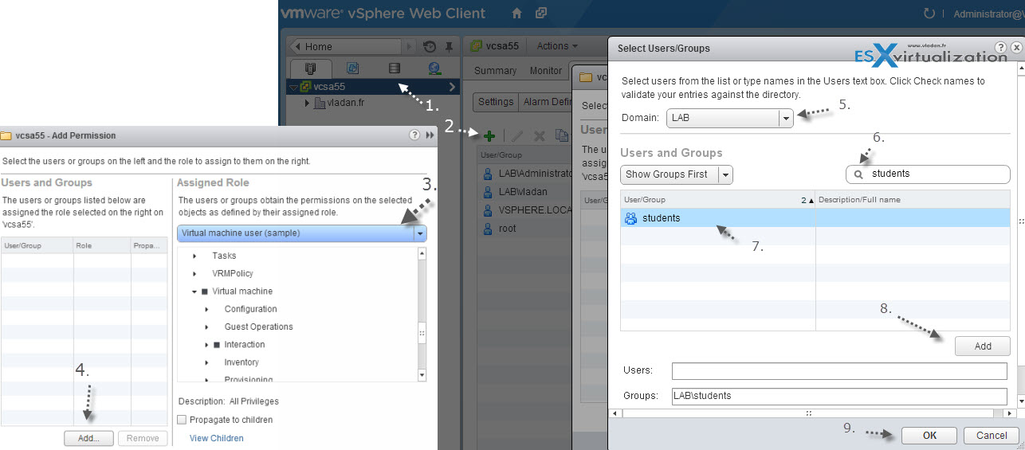Confirm with the OK button
Viewport: 1025px width, 450px height.
(x=929, y=436)
